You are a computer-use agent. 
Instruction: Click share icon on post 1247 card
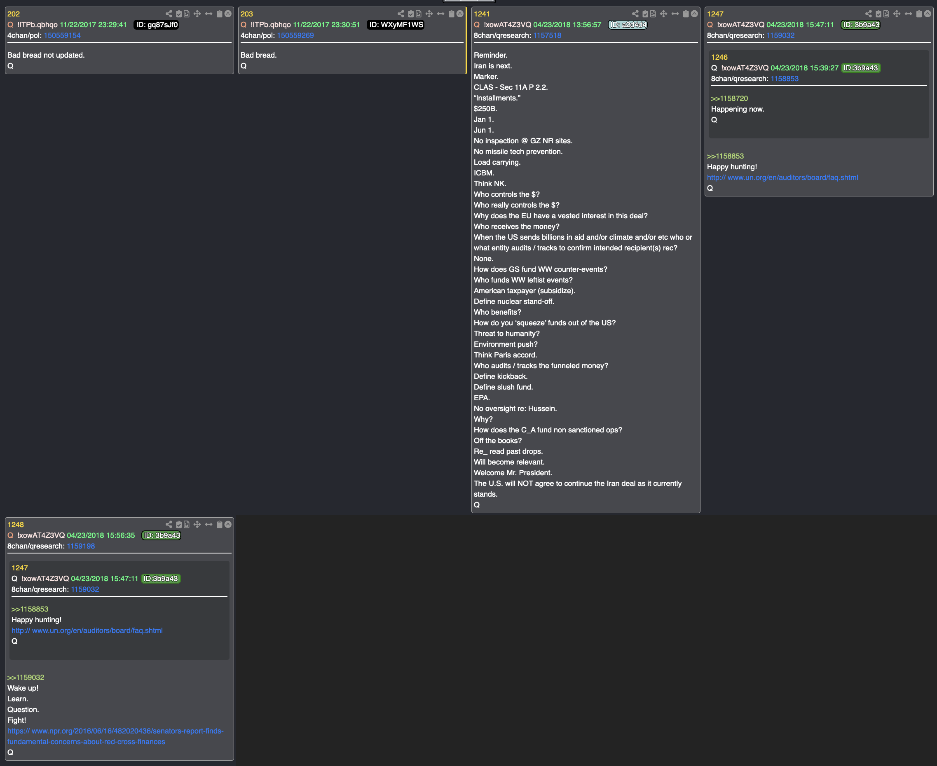point(869,14)
